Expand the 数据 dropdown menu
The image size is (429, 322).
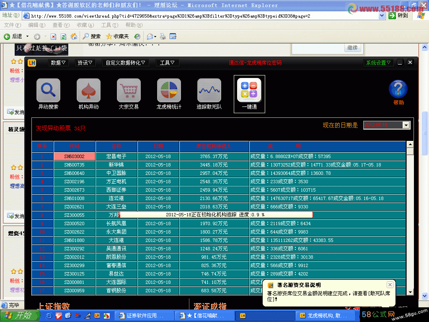[58, 63]
